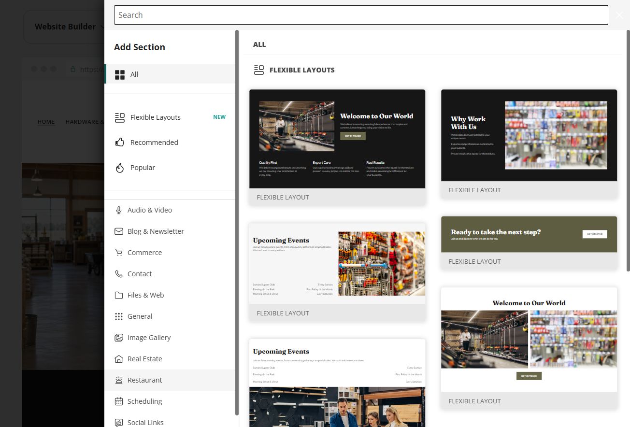The width and height of the screenshot is (630, 427).
Task: Open the Image Gallery category label
Action: [x=149, y=338]
